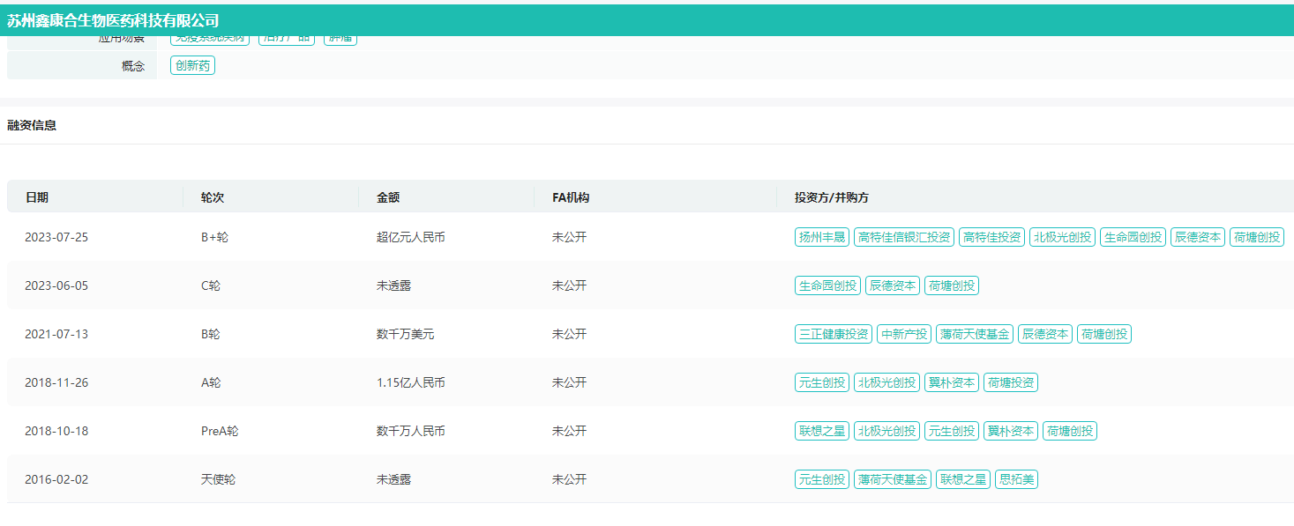This screenshot has height=526, width=1294.
Task: Select the 高特佳信银汇投资 investor tag
Action: (x=903, y=237)
